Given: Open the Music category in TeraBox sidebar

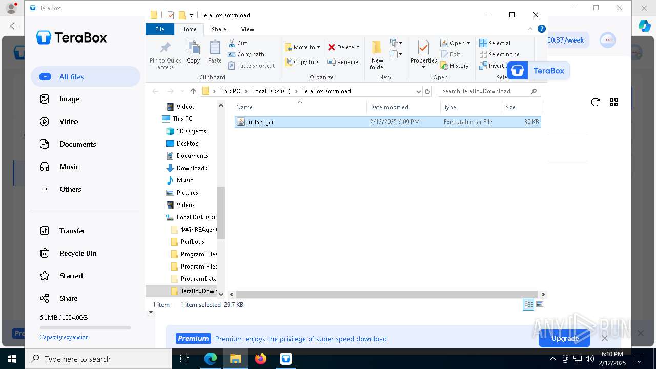Looking at the screenshot, I should [69, 167].
